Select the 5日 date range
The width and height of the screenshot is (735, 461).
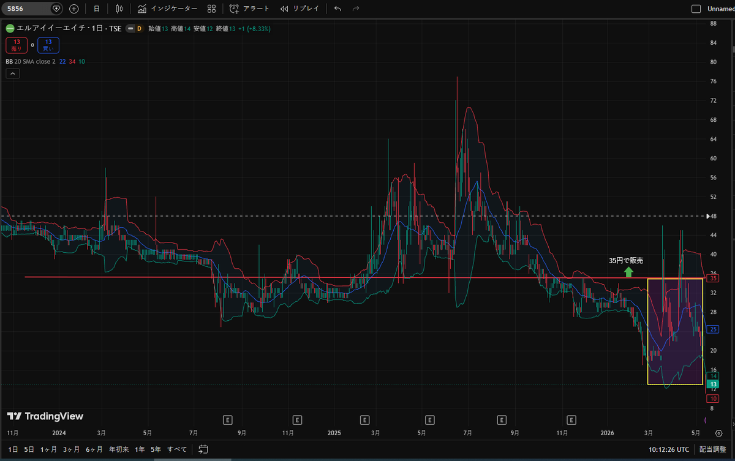29,449
